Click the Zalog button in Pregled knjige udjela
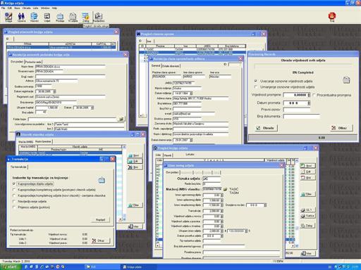Image resolution: width=361 pixels, height=270 pixels. click(307, 226)
